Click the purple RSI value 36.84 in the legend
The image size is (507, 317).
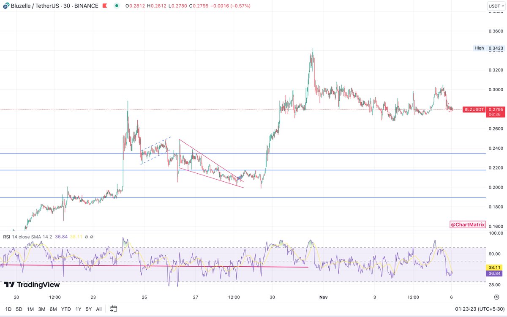61,237
